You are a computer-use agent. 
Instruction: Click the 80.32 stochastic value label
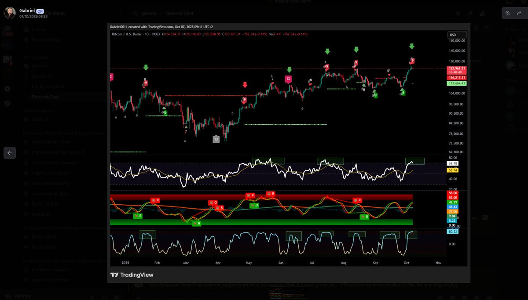(454, 232)
